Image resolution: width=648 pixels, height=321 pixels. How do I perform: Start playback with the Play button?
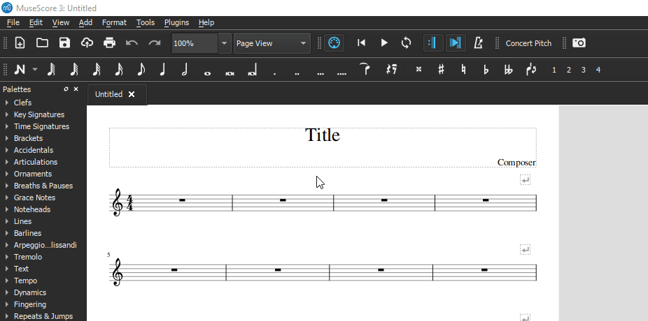[384, 43]
